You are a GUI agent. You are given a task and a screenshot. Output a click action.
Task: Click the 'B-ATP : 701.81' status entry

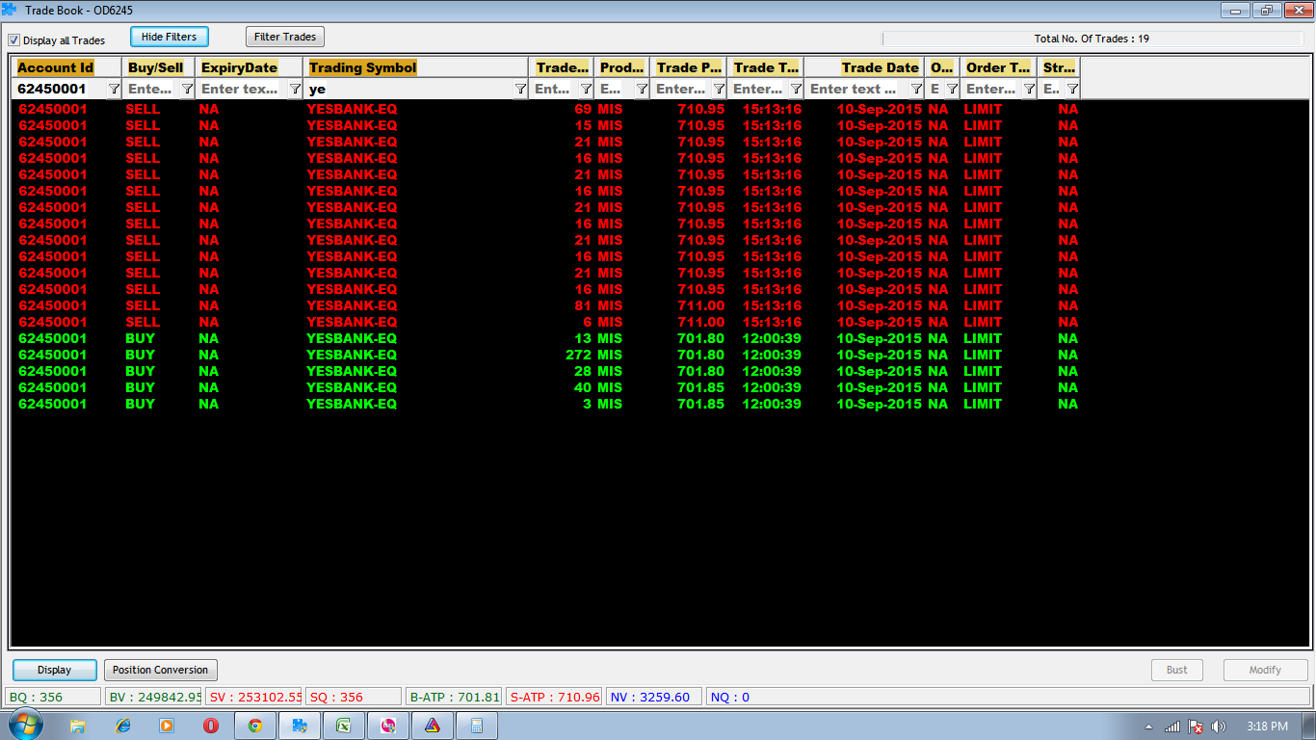click(455, 697)
